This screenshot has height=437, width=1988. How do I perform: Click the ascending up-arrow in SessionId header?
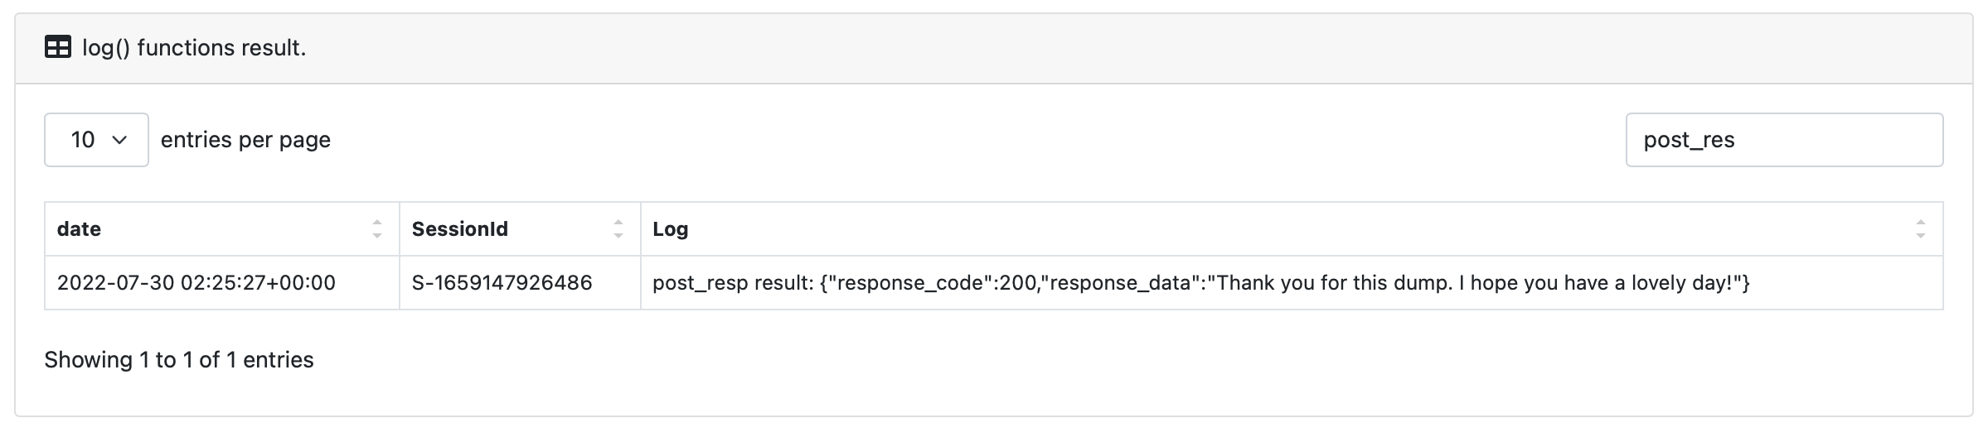click(618, 223)
